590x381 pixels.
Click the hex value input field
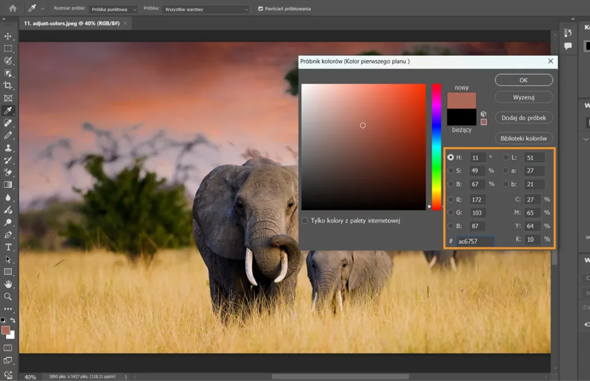click(475, 241)
